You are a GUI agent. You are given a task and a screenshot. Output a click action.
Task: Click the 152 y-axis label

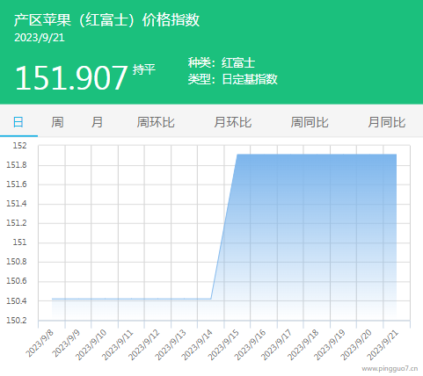(20, 146)
